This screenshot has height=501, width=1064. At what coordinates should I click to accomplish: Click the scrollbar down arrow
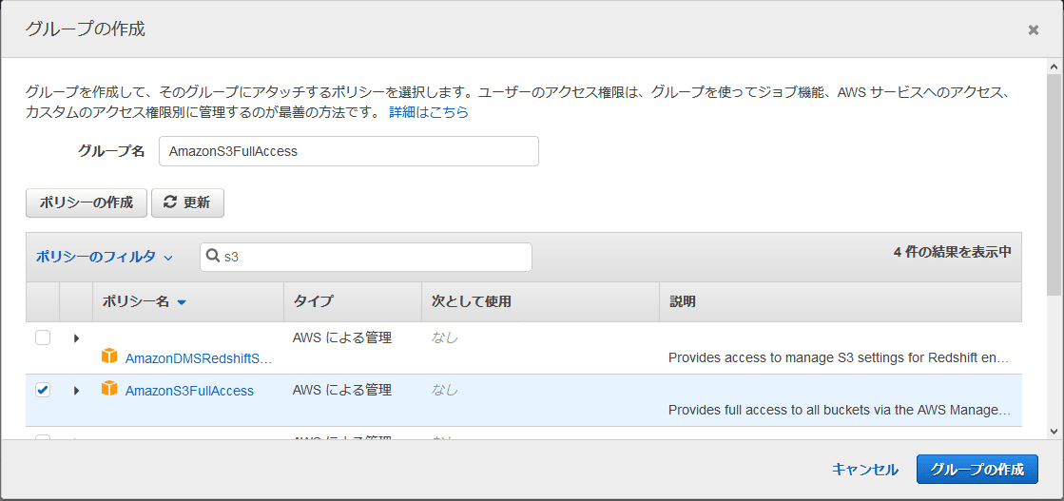pos(1054,431)
